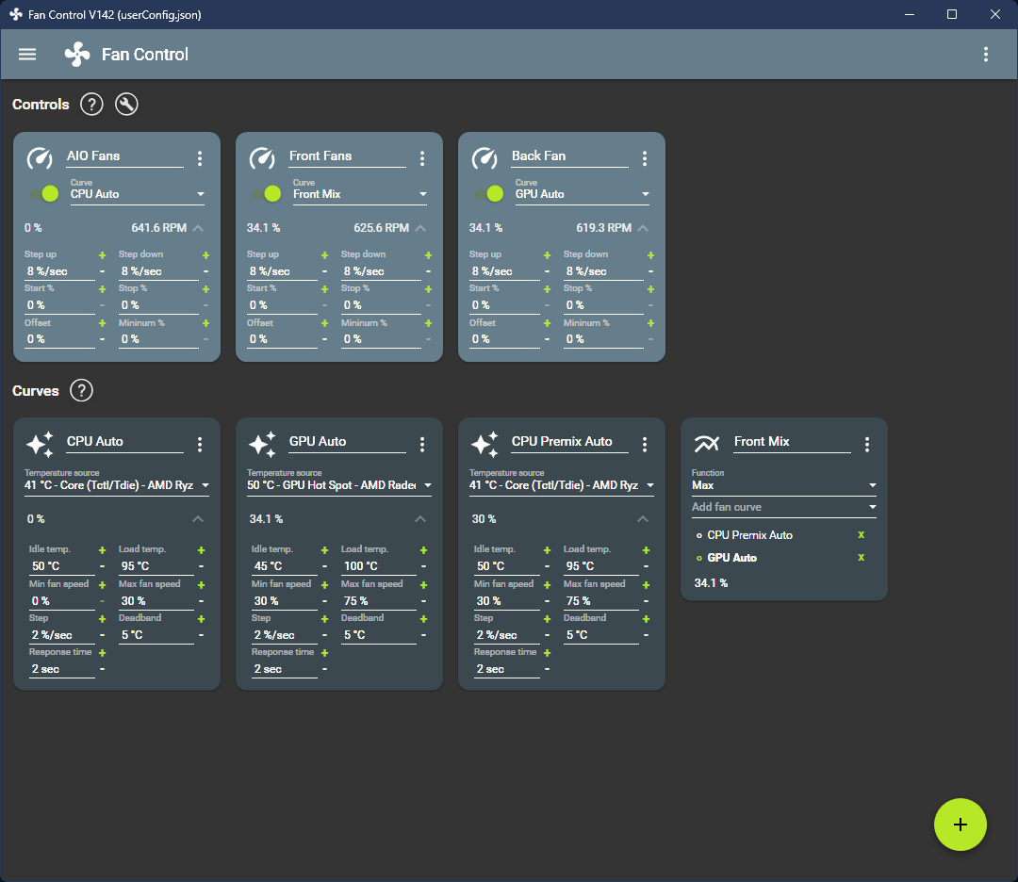Open the CPU Premix Auto card menu

click(x=645, y=445)
